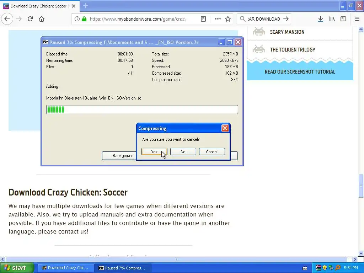
Task: Click the horizontal scroll right arrow
Action: (355, 259)
